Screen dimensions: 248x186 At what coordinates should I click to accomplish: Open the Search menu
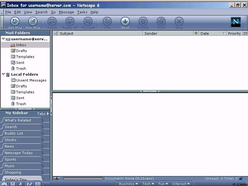[42, 12]
